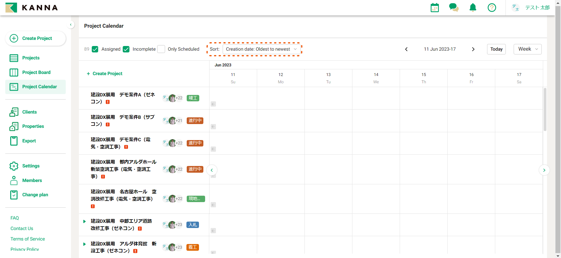Open Project Board in sidebar
This screenshot has width=561, height=258.
(x=36, y=72)
